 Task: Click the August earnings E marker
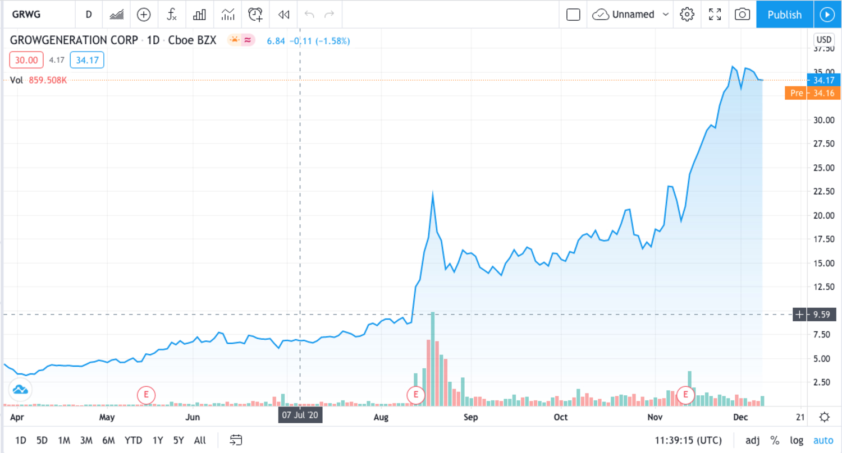(x=416, y=395)
